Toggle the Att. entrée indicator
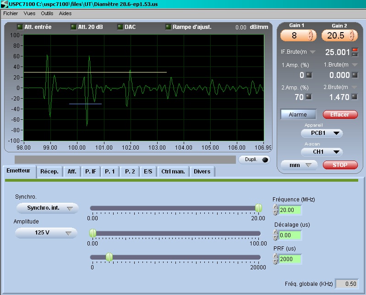 [20, 27]
